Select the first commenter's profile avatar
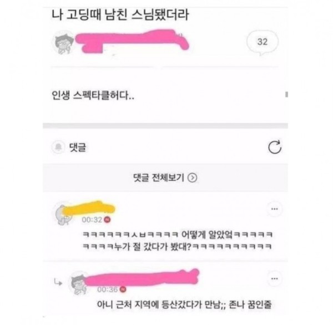This screenshot has width=333, height=325. (x=62, y=214)
